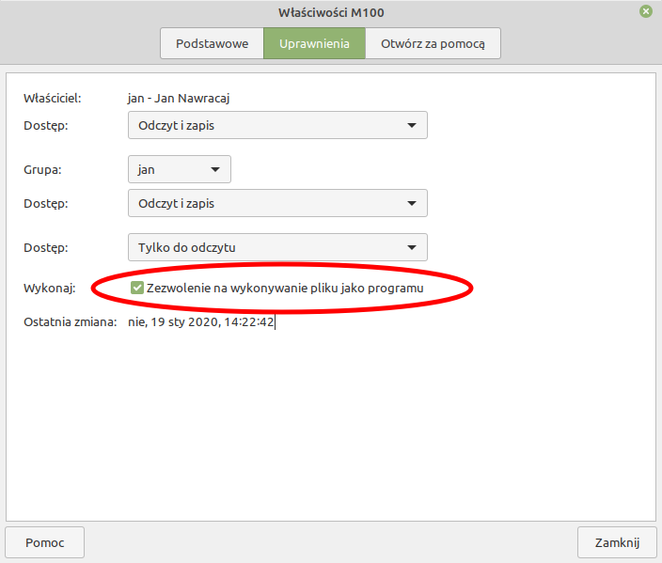Click the 'Zezwolenie na wykonywanie pliku jako programu' label

[x=285, y=288]
